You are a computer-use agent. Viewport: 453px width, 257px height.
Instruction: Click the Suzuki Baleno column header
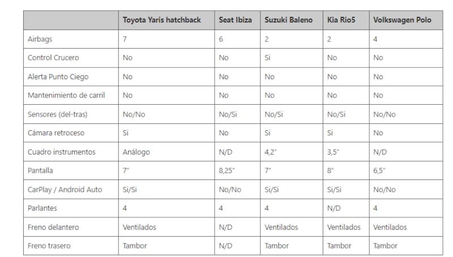(x=288, y=20)
